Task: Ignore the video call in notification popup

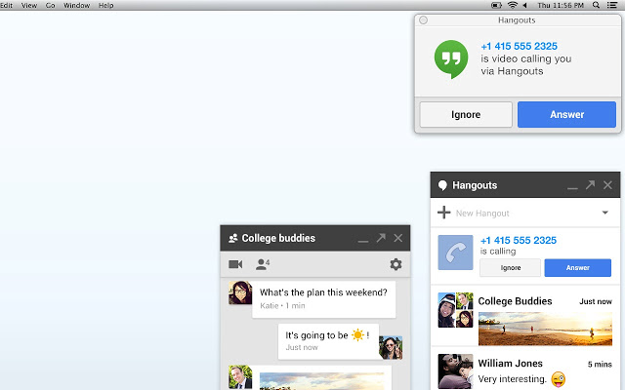Action: tap(466, 115)
